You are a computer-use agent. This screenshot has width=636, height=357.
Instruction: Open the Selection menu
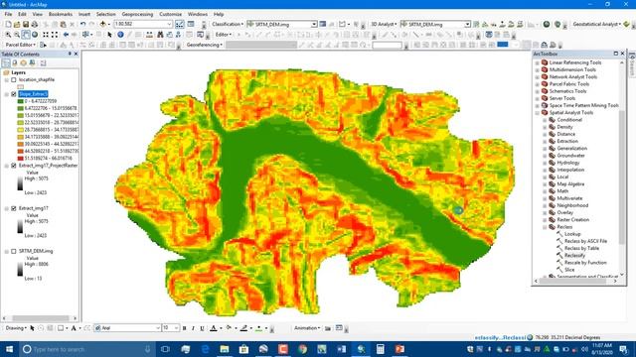[106, 14]
